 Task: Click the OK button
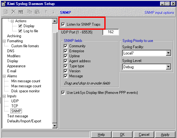[122, 135]
